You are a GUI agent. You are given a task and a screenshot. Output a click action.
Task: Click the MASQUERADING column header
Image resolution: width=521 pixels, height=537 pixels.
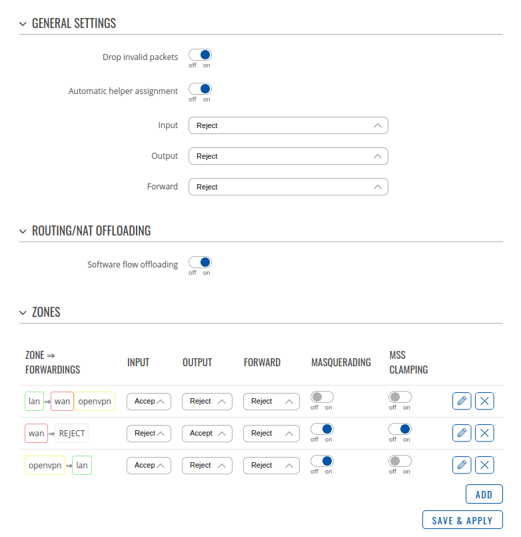tap(340, 362)
